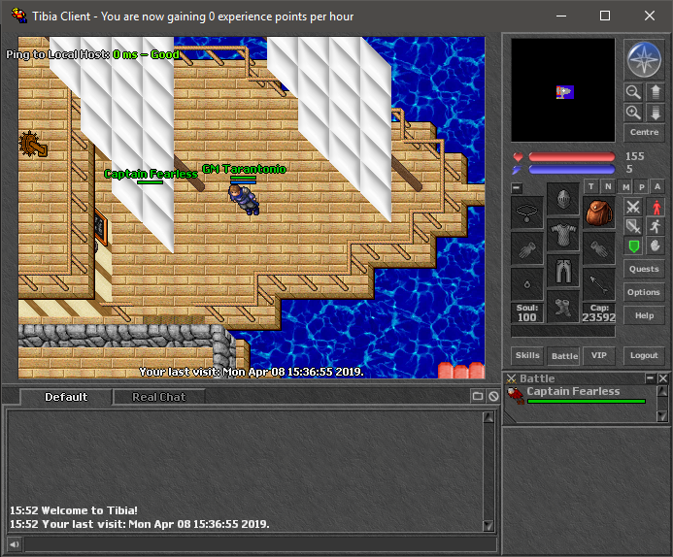Image resolution: width=673 pixels, height=557 pixels.
Task: Zoom in the minimap
Action: click(633, 113)
